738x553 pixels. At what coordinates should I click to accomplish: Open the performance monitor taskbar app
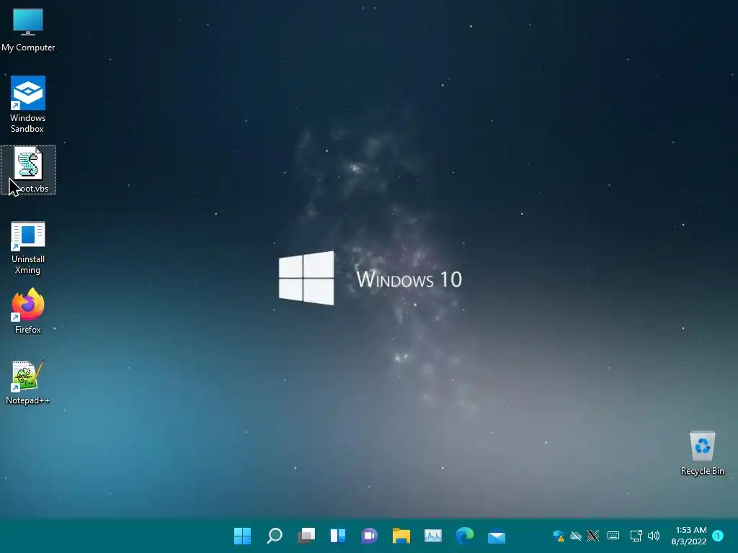(433, 536)
